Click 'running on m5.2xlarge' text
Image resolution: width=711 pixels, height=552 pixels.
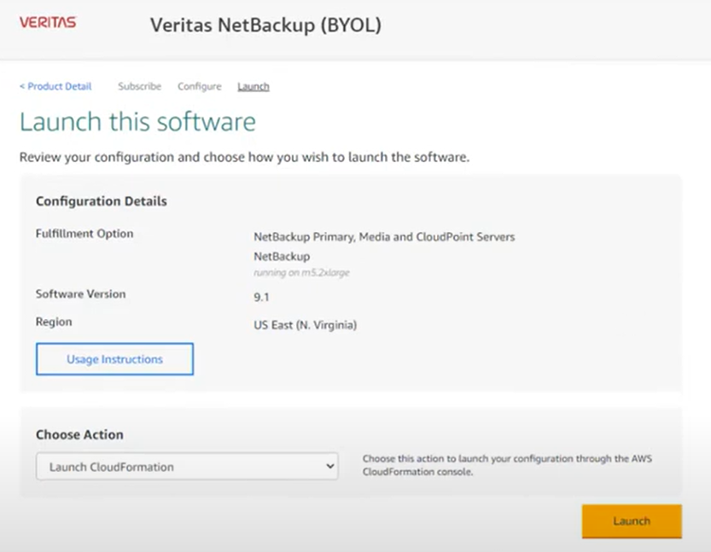coord(301,272)
